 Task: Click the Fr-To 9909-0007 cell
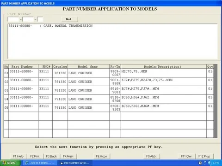coord(115,73)
